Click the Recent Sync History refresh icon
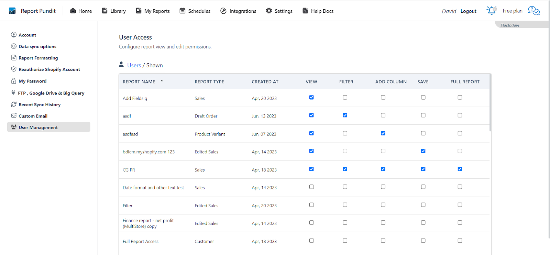 (14, 104)
